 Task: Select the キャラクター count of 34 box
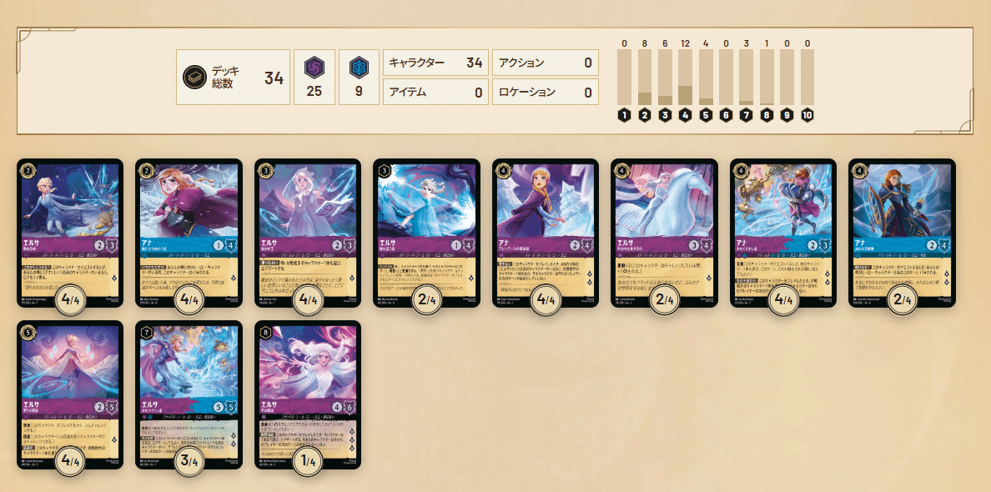tap(436, 63)
